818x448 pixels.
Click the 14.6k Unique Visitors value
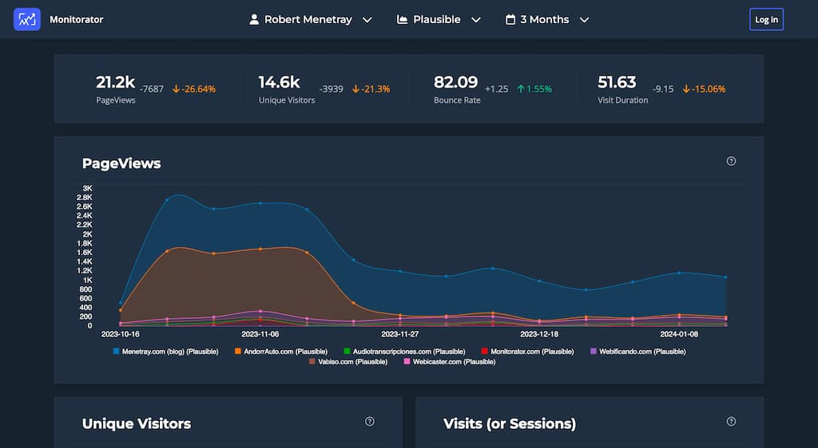pos(279,82)
